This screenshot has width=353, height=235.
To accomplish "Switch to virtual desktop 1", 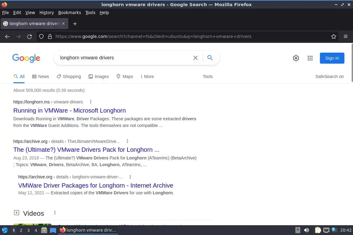I will [14, 230].
